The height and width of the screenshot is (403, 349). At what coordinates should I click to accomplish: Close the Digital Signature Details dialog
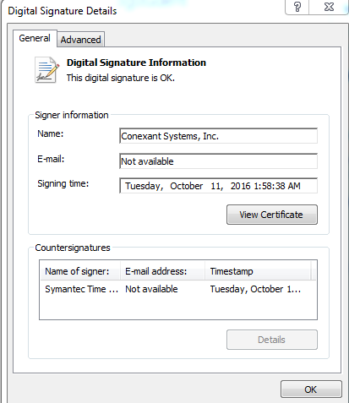329,7
